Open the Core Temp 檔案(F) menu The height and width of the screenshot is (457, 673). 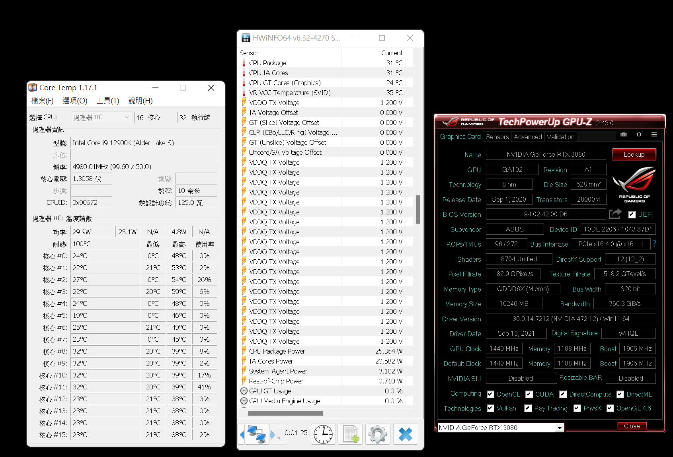point(43,101)
